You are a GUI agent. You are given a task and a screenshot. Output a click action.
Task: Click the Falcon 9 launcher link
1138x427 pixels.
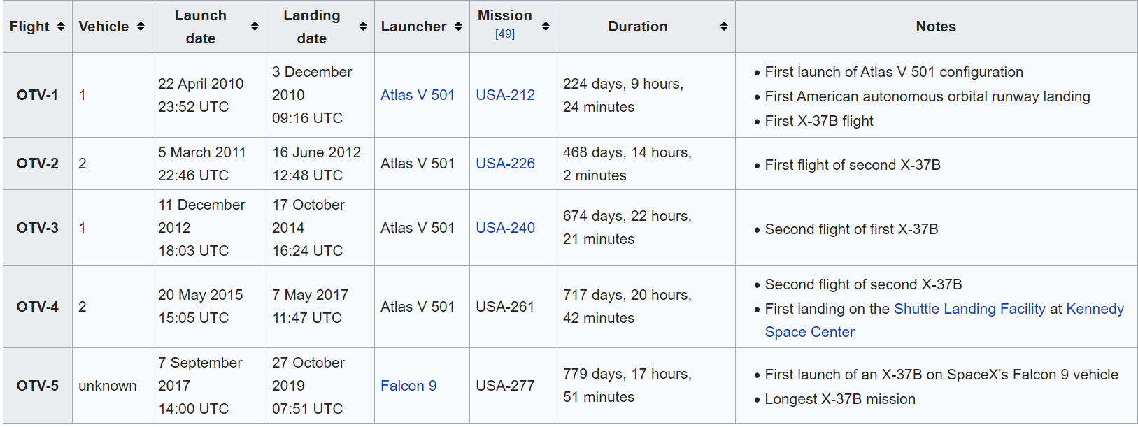point(408,386)
